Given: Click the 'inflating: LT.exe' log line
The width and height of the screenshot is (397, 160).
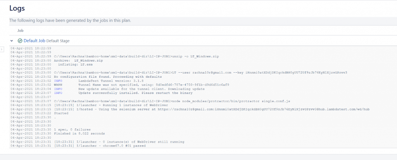Looking at the screenshot, I should pos(77,65).
